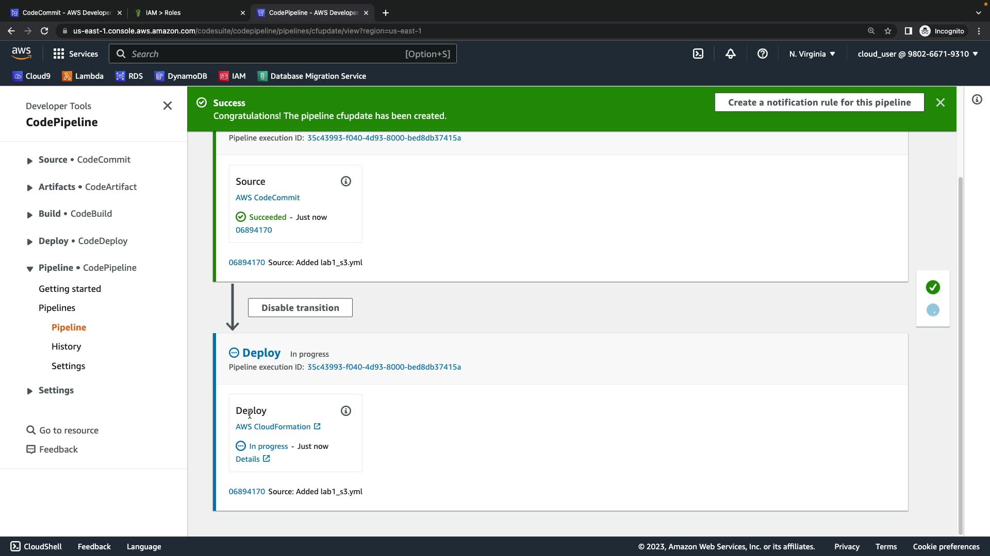Open the CloudShell icon in top navigation
The width and height of the screenshot is (990, 556).
tap(698, 54)
